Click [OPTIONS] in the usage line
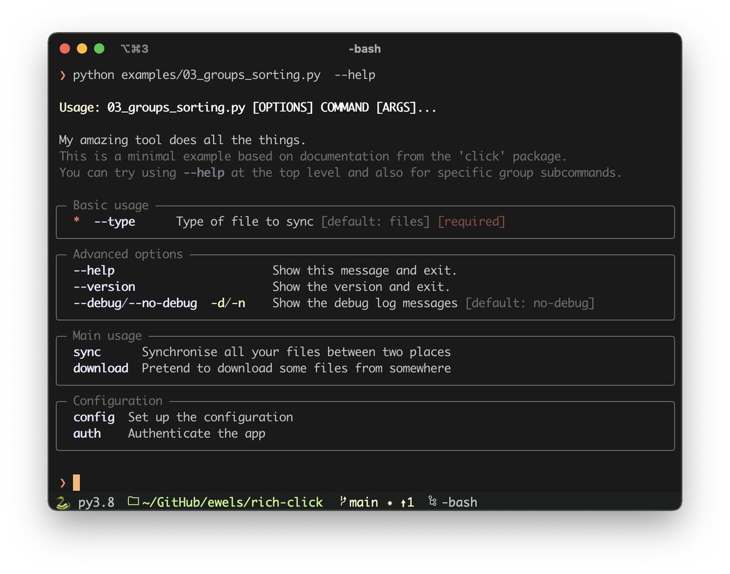The image size is (730, 574). click(x=282, y=108)
